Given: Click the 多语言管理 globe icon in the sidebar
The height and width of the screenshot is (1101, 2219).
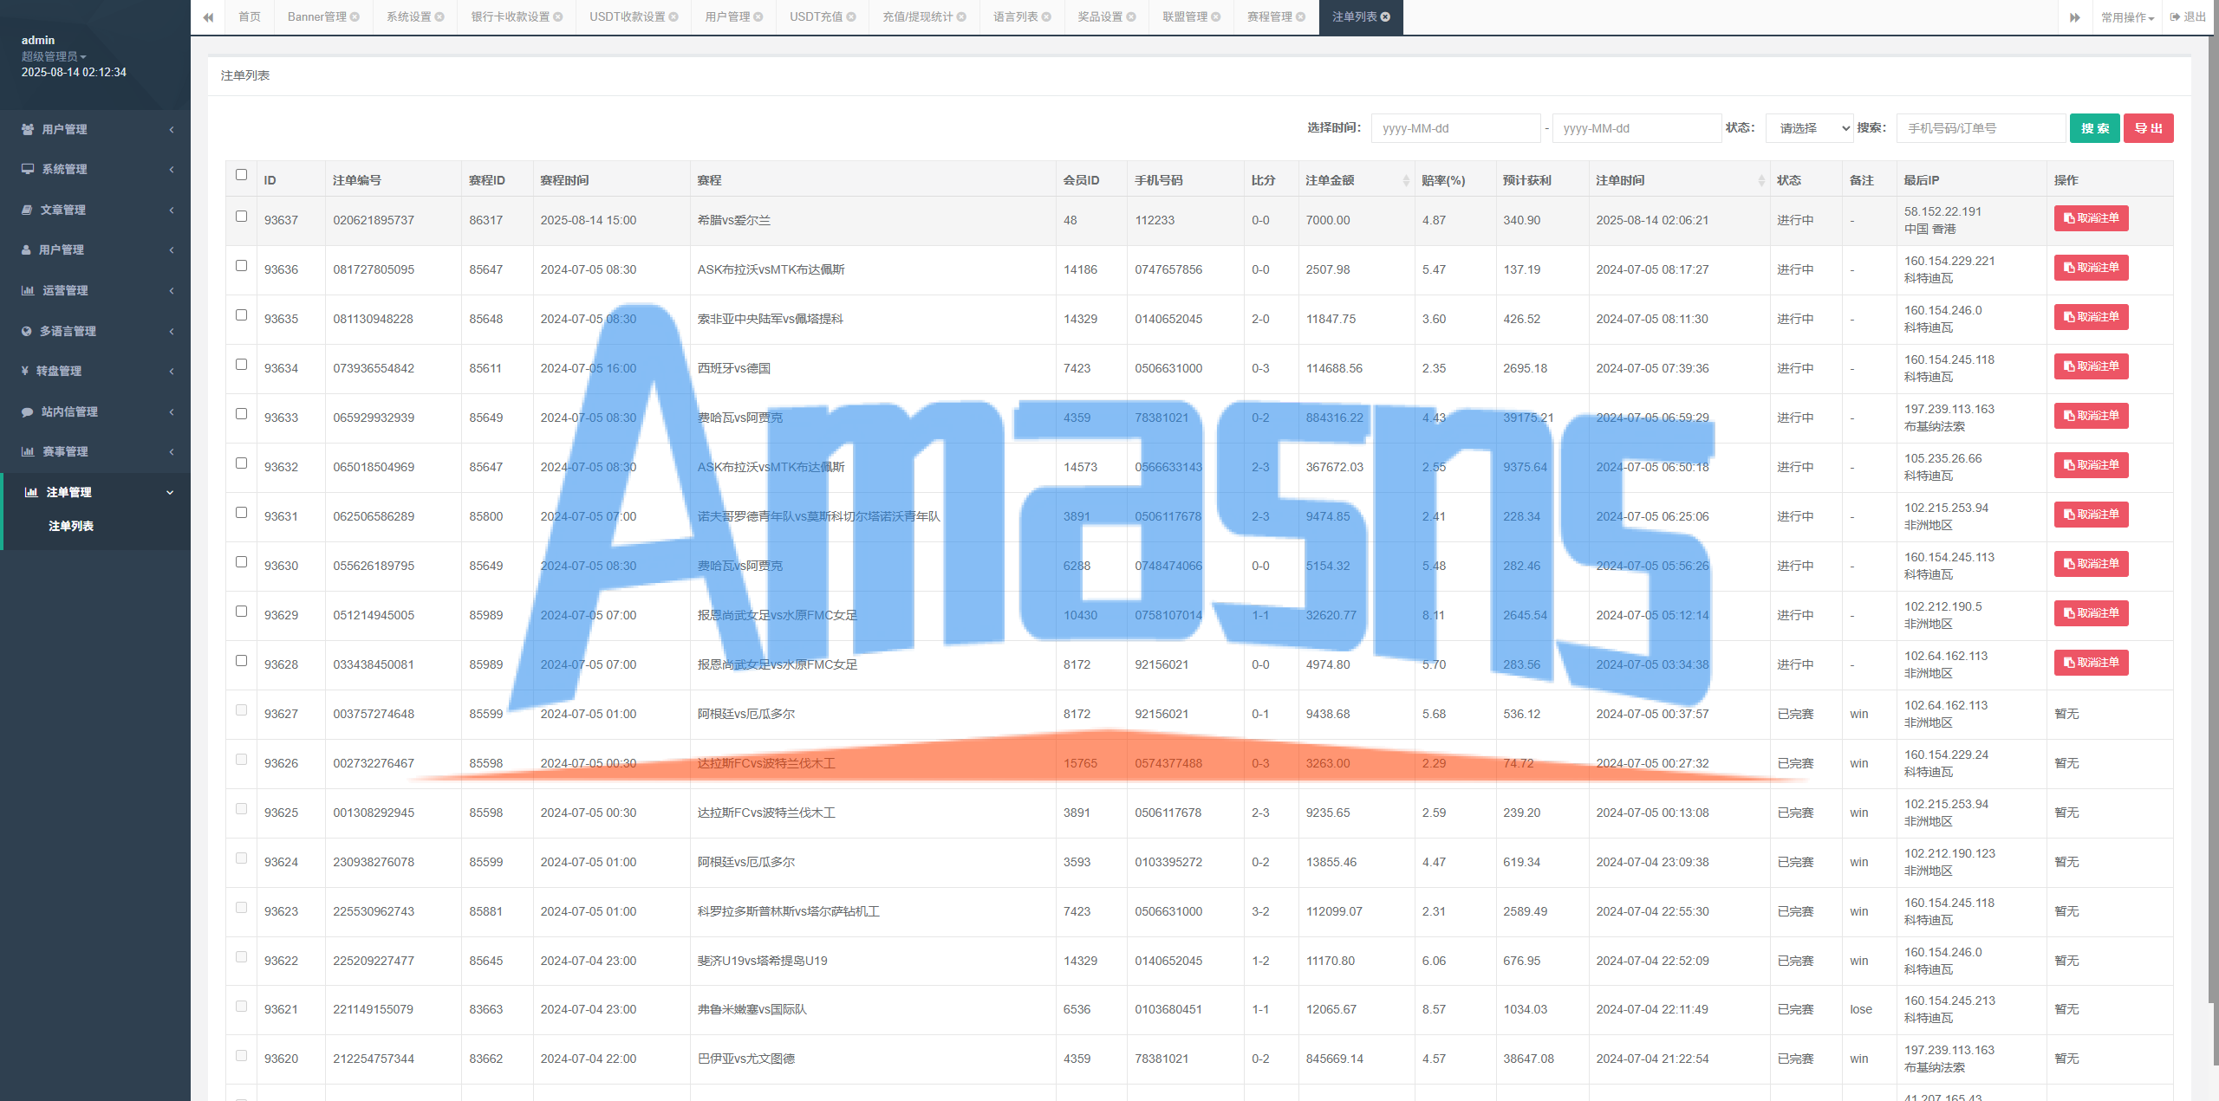Looking at the screenshot, I should point(26,331).
